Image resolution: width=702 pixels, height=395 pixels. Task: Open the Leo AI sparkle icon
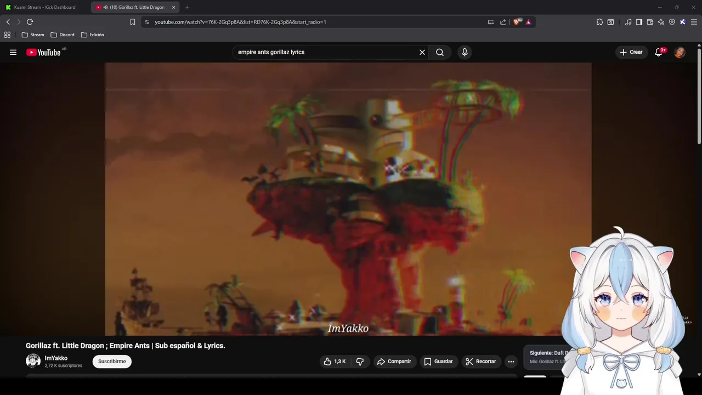[661, 22]
